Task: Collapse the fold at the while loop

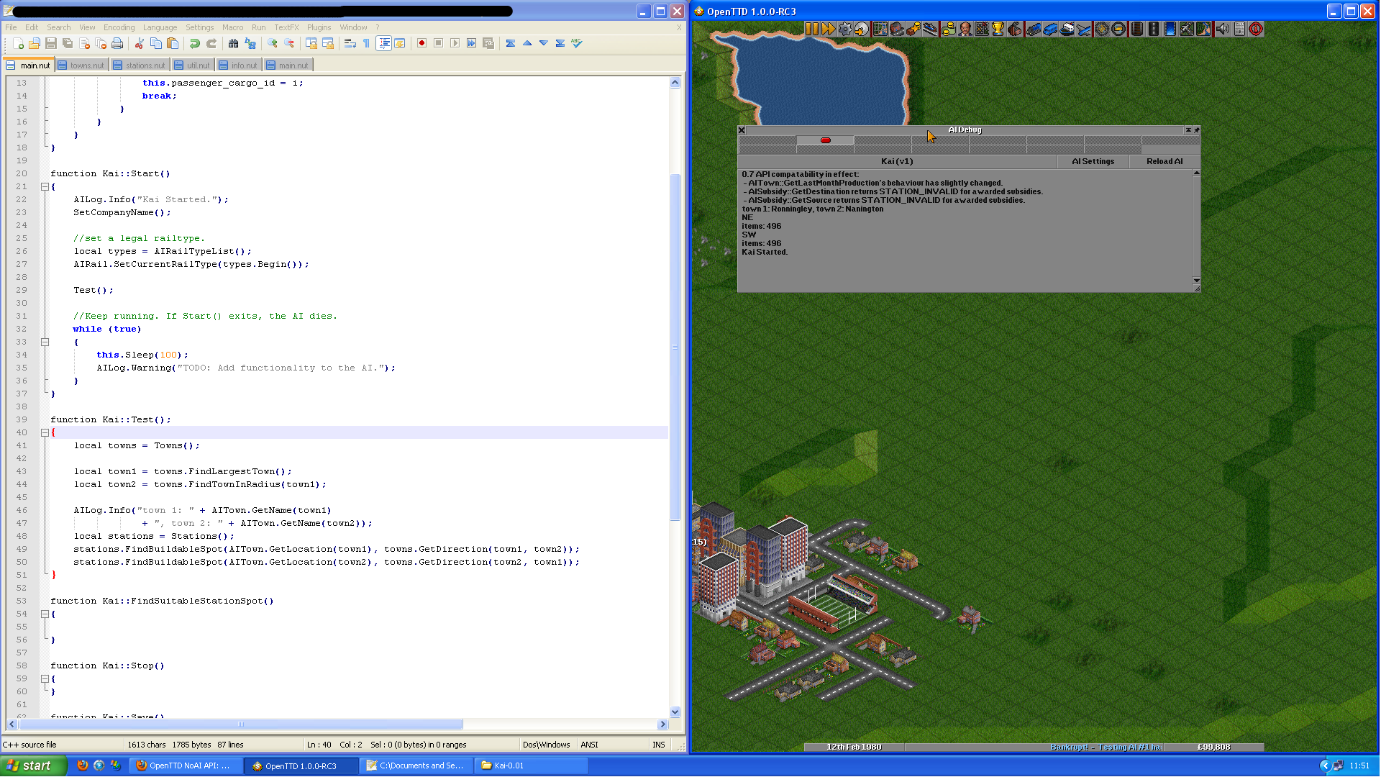Action: 45,342
